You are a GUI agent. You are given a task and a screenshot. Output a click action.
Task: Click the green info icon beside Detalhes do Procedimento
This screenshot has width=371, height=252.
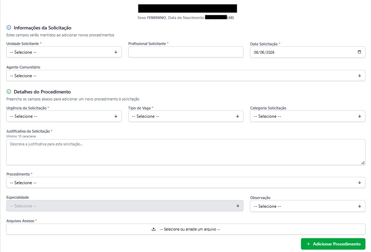[x=9, y=92]
